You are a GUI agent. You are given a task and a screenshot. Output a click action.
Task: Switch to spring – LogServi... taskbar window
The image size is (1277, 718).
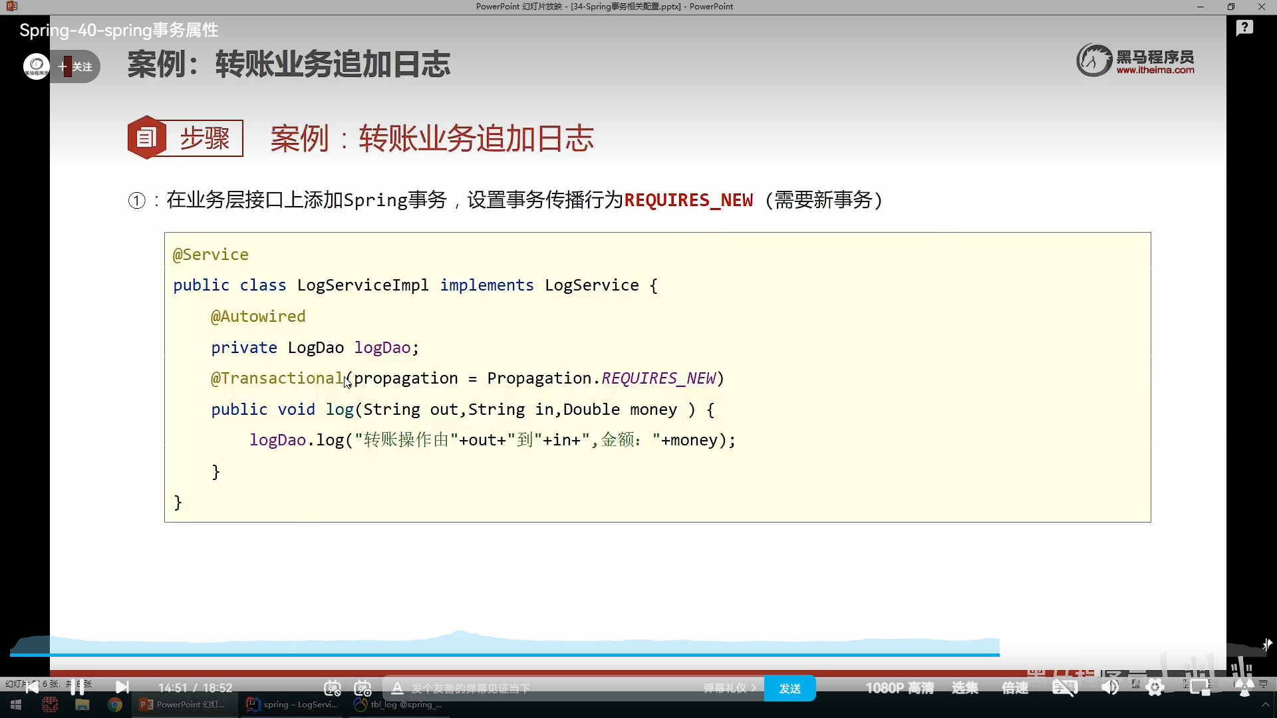pyautogui.click(x=292, y=705)
